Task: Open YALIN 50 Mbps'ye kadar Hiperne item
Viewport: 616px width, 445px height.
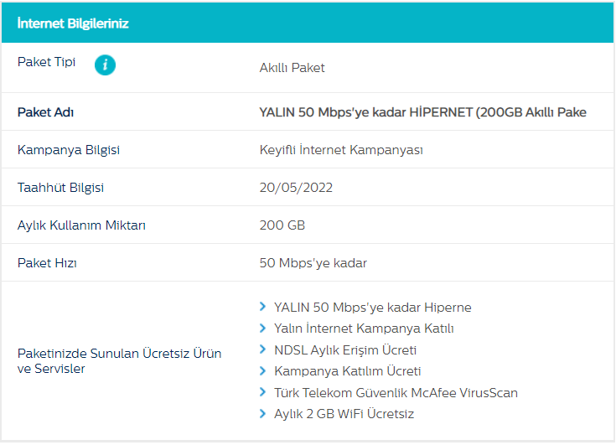Action: (x=372, y=308)
